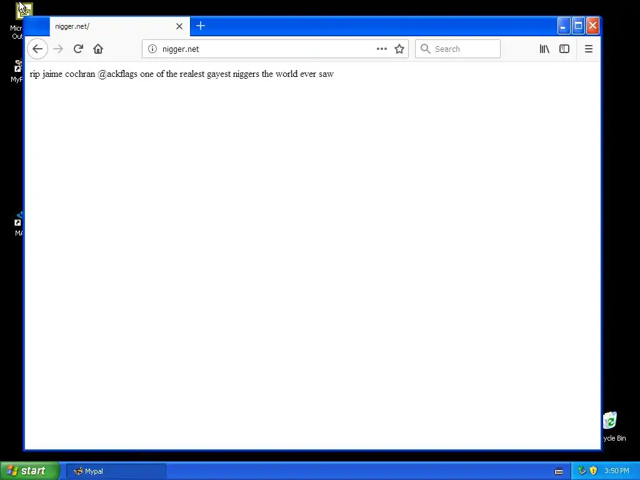Click the forward navigation arrow

coord(58,49)
